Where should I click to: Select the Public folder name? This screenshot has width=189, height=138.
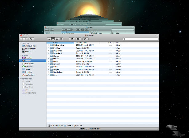[x=56, y=67]
